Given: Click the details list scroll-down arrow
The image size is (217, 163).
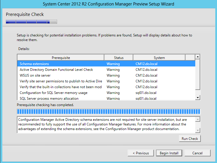Looking at the screenshot, I should pyautogui.click(x=198, y=98).
